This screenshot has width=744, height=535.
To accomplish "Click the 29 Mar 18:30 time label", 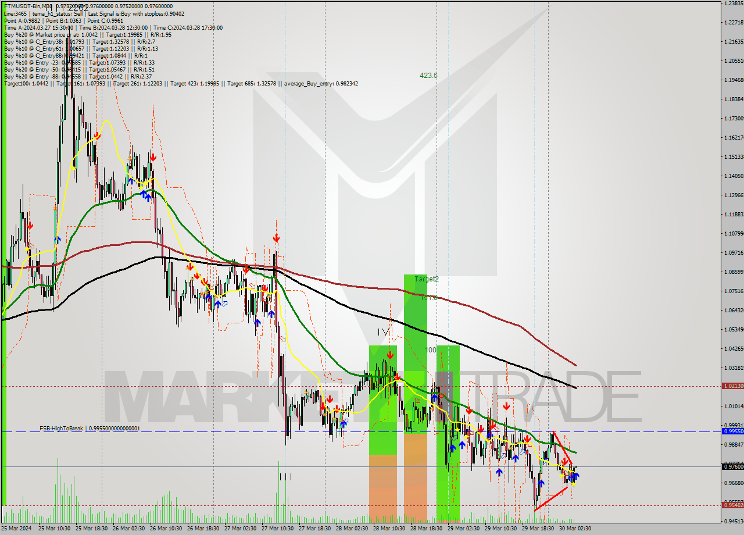I will [538, 529].
